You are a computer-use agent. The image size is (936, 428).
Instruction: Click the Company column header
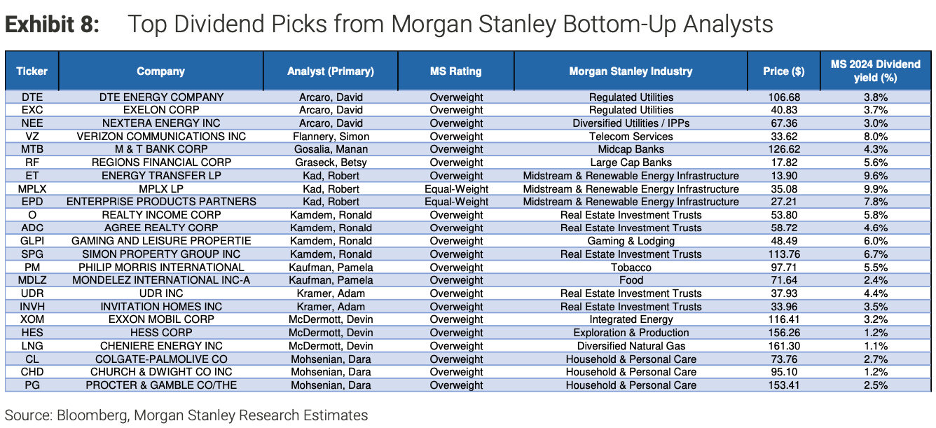[x=160, y=71]
